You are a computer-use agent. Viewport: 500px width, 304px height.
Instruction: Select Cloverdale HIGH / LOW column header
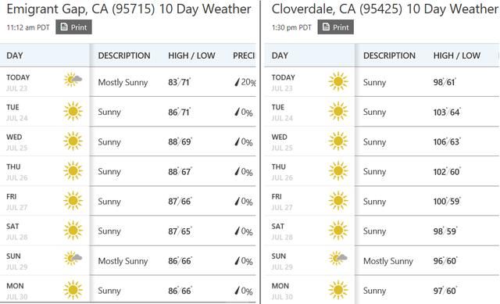pos(456,55)
